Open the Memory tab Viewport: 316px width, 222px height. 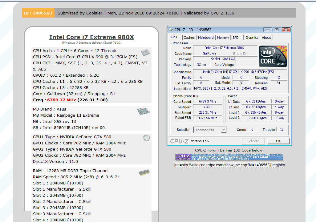tap(223, 38)
